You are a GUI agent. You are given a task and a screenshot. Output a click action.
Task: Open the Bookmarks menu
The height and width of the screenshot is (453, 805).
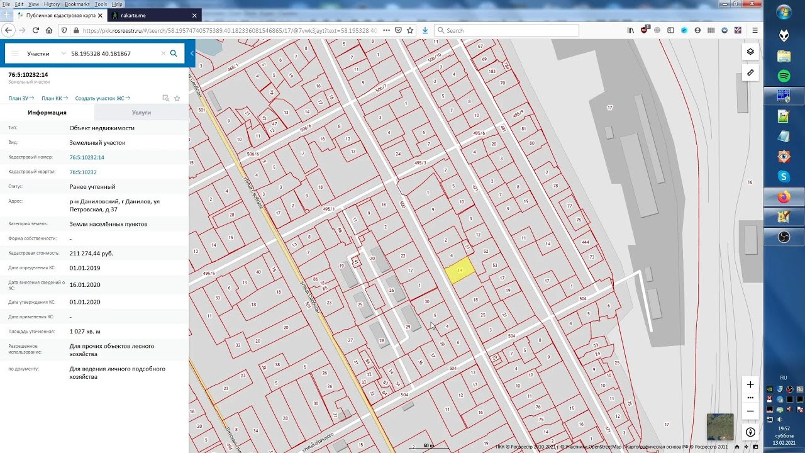tap(77, 4)
